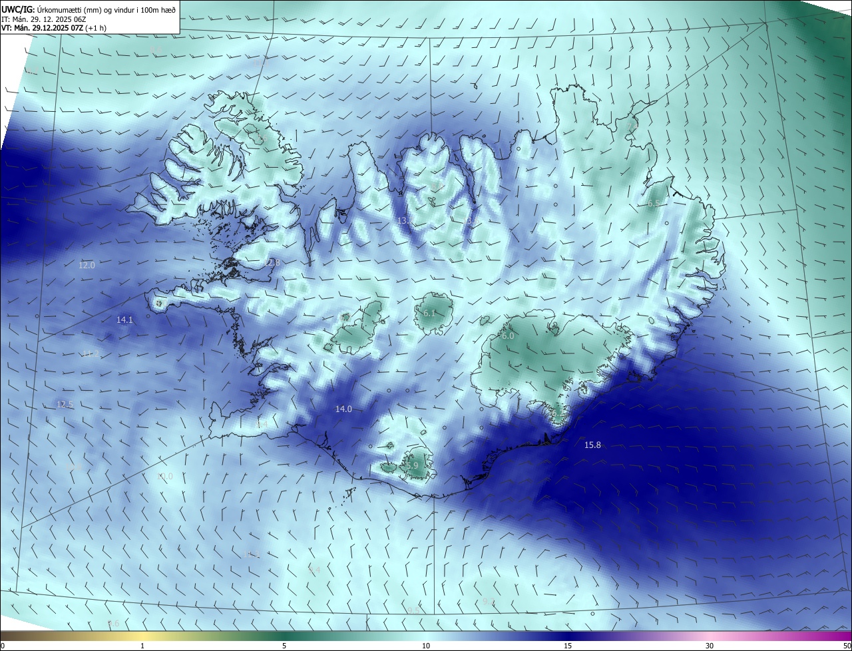852x651 pixels.
Task: Click the 11.2 value on the map
Action: [91, 353]
